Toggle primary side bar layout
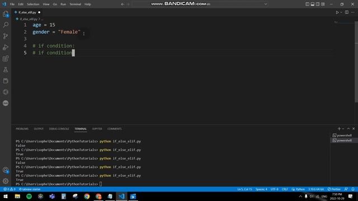358x201 pixels. tap(307, 4)
